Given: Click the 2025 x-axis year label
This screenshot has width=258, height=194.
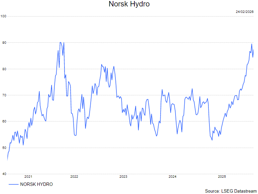Looking at the screenshot, I should (x=222, y=177).
